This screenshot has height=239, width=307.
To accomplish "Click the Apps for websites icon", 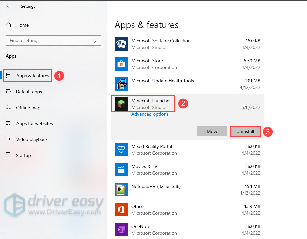I will tap(8, 123).
